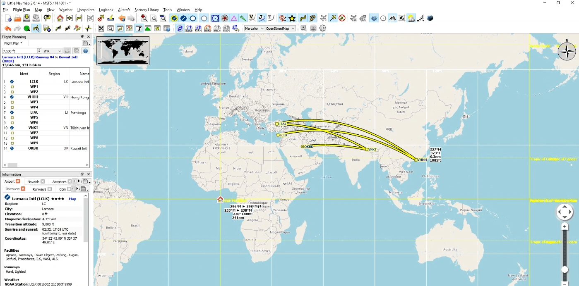Select the add flight plan position tool
The image size is (579, 286).
pos(47,28)
